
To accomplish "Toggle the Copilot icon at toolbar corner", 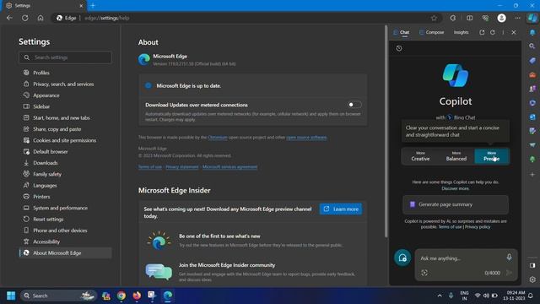I will point(532,18).
